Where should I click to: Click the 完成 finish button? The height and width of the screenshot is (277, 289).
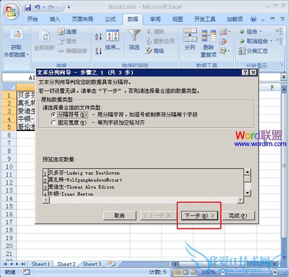[x=238, y=216]
